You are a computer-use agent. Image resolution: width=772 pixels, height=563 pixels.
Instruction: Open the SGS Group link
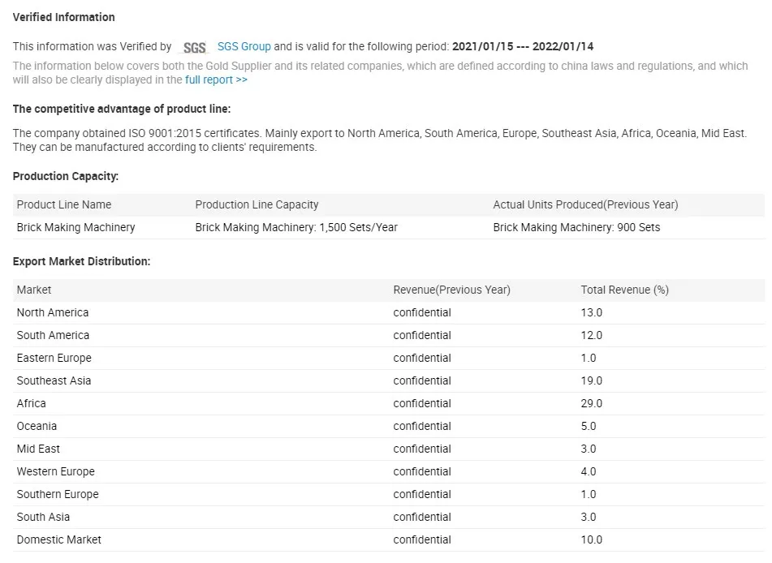244,46
